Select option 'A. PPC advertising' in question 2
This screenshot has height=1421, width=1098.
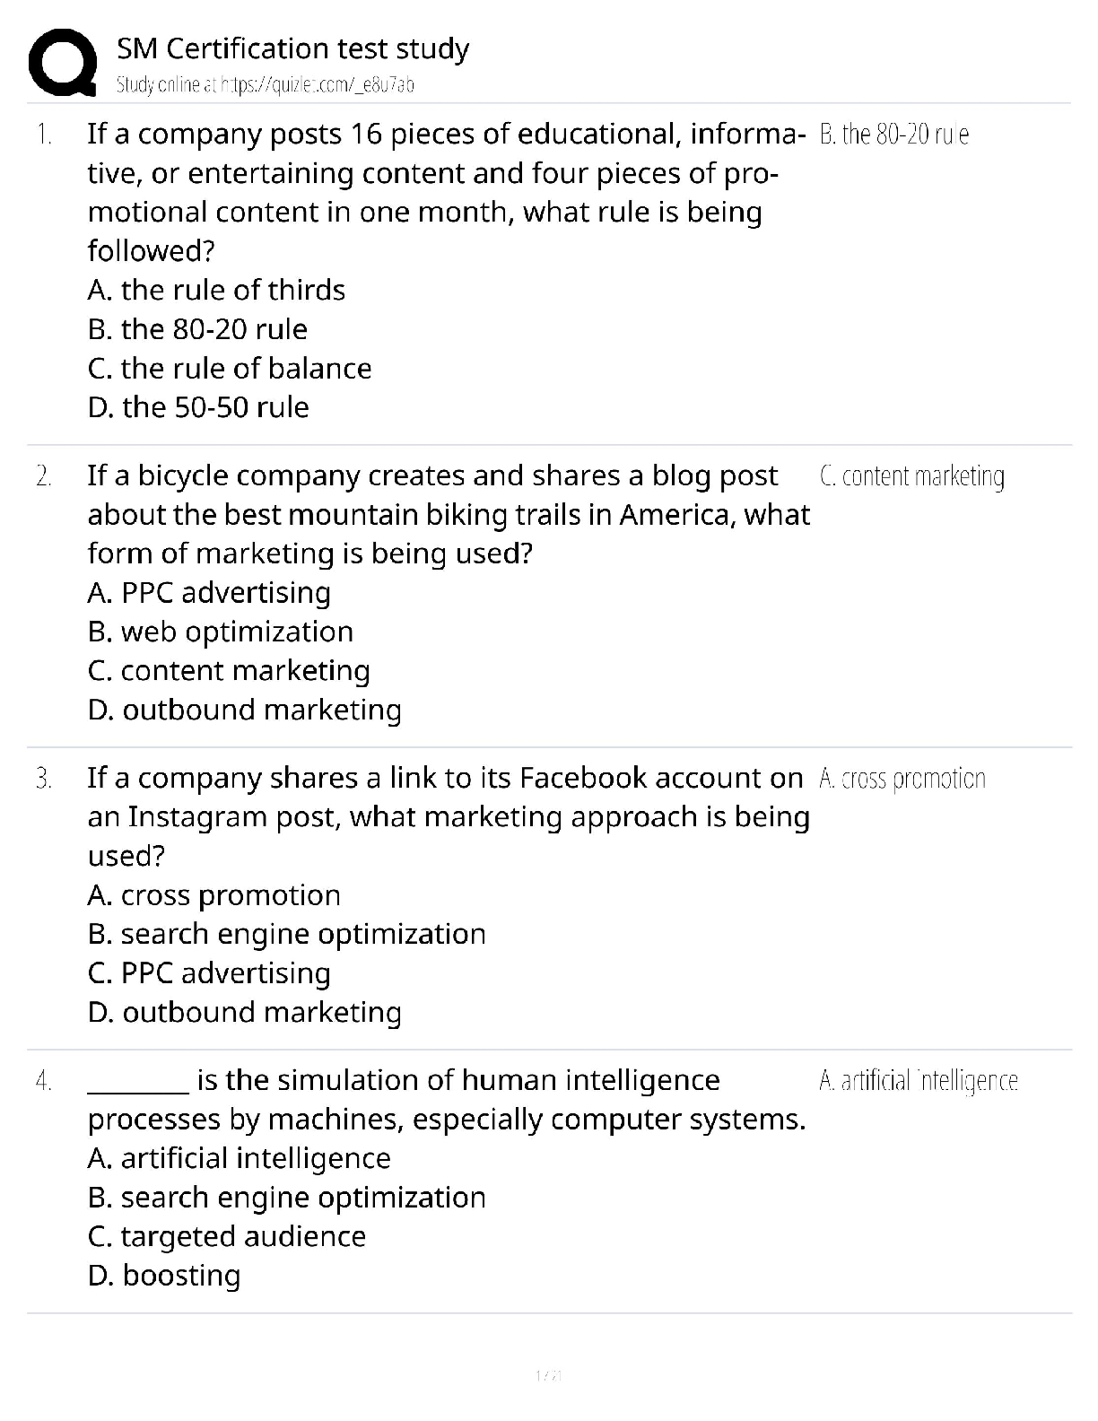pyautogui.click(x=209, y=593)
